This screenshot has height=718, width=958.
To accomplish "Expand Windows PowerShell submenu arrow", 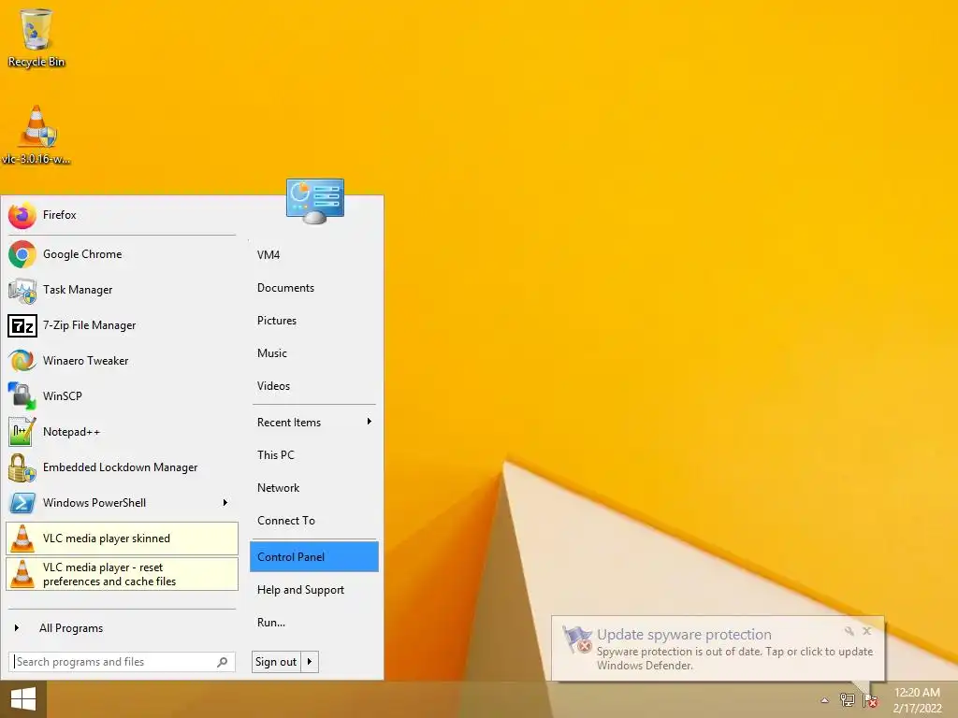I will coord(225,502).
